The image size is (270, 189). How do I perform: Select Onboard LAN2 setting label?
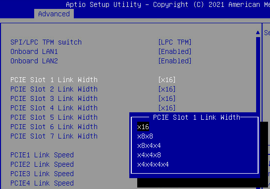(x=34, y=61)
